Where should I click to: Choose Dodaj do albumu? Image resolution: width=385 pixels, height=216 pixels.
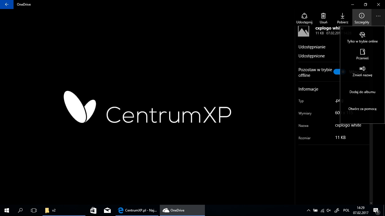(362, 92)
